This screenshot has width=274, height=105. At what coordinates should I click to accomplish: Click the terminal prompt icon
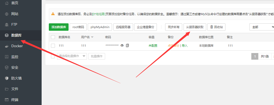click(7, 100)
